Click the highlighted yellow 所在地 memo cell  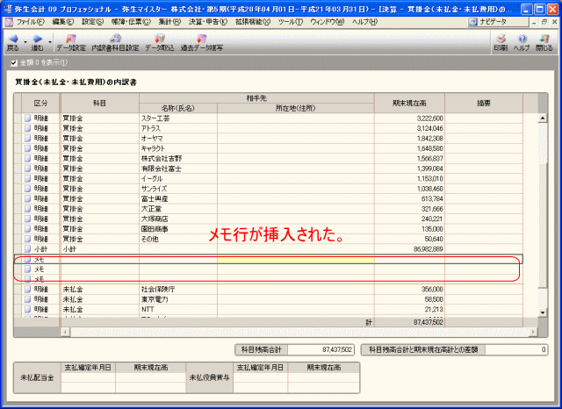[x=296, y=259]
